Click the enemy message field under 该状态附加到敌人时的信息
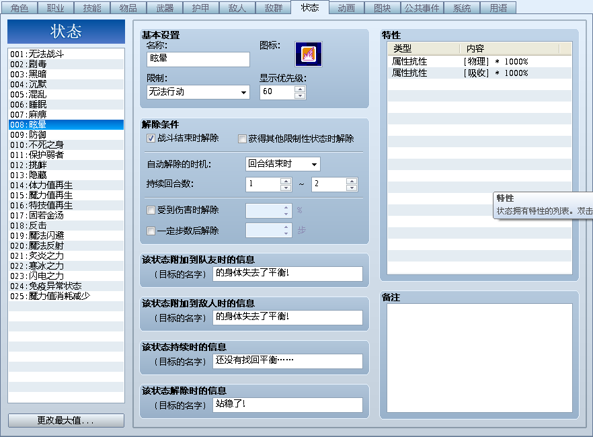The width and height of the screenshot is (593, 437). pyautogui.click(x=288, y=317)
